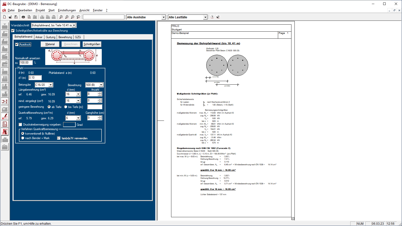Viewport: 402px width, 226px height.
Task: Click the question mark help icon
Action: tap(212, 17)
